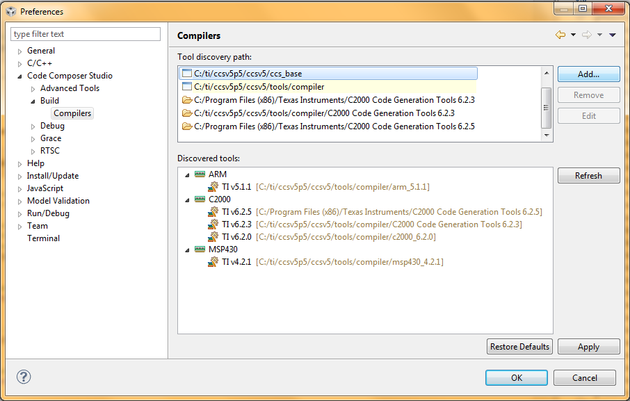Viewport: 630px width, 401px height.
Task: Click the Remove button
Action: point(588,95)
